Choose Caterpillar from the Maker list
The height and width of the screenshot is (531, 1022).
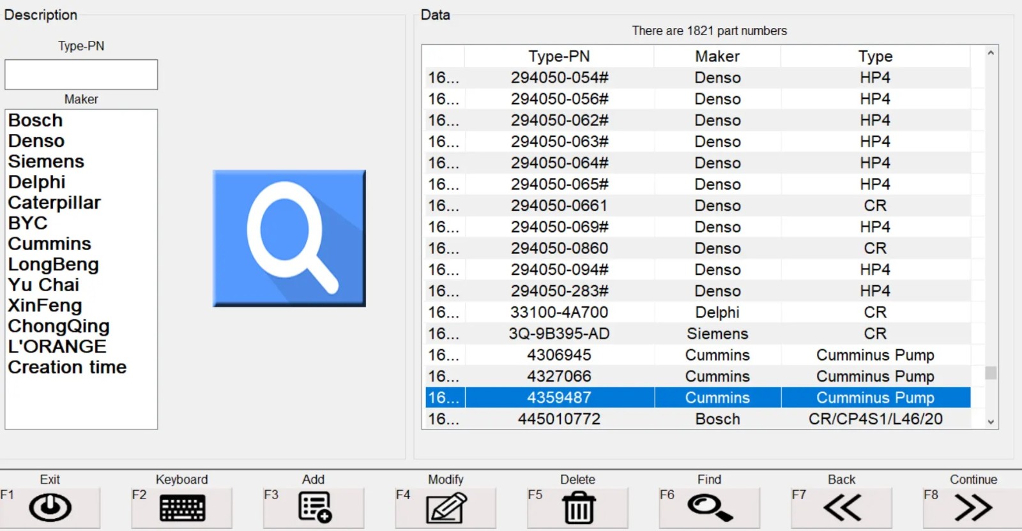[54, 203]
